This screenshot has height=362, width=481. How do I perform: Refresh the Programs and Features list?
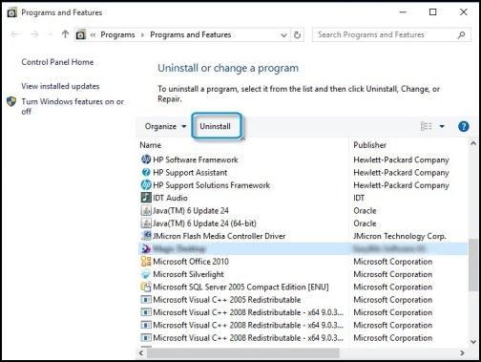pos(297,34)
